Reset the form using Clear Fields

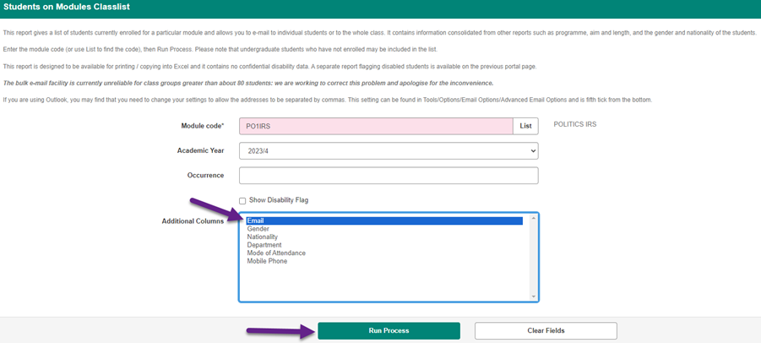pyautogui.click(x=546, y=330)
